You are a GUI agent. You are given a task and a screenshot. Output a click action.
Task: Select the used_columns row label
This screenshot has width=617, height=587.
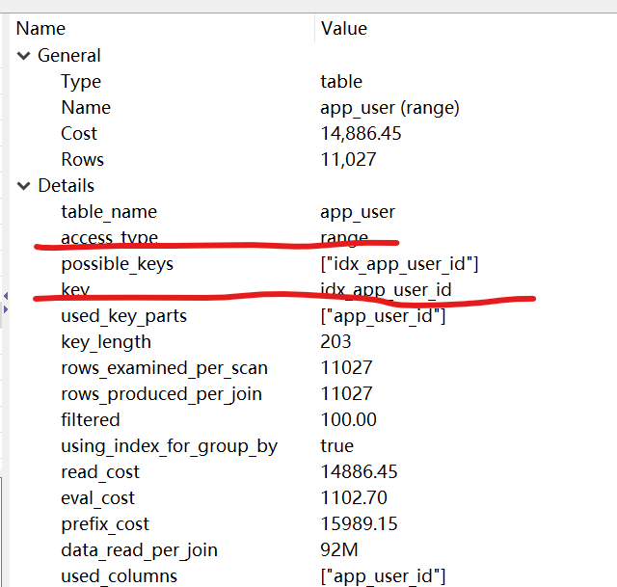point(119,576)
